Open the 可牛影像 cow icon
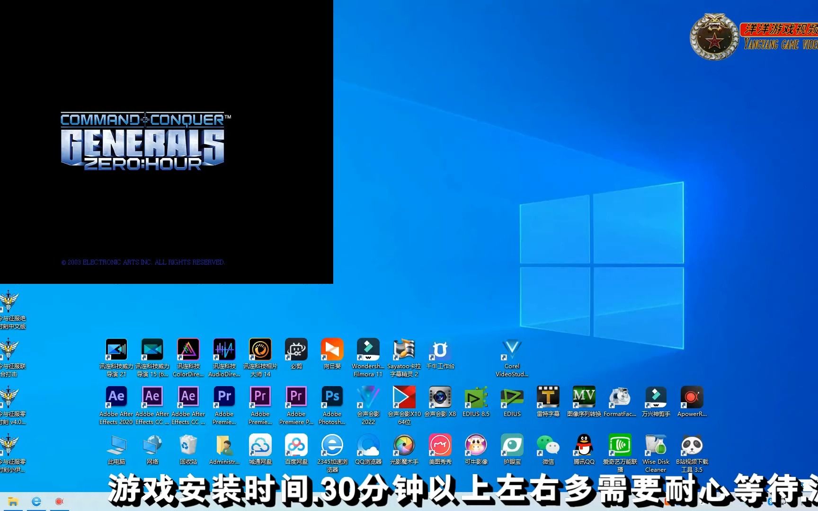Viewport: 818px width, 511px height. (x=476, y=449)
